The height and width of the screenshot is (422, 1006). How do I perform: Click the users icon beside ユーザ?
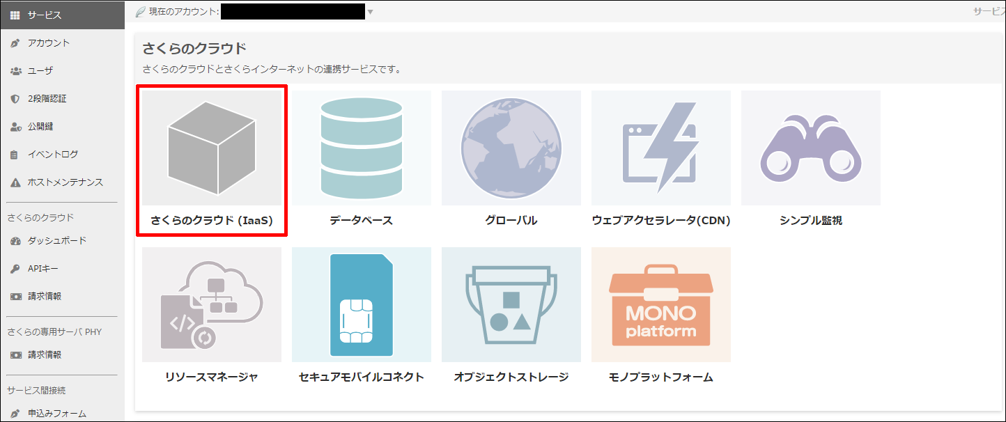click(15, 71)
